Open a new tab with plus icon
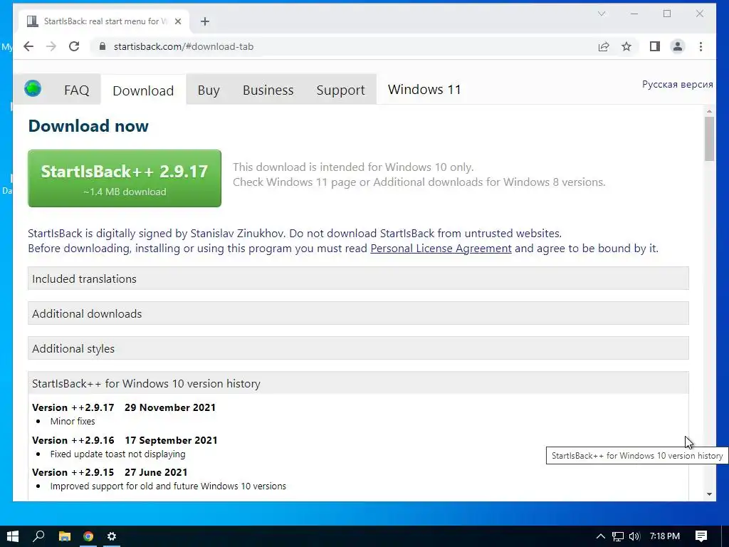This screenshot has height=547, width=729. click(x=205, y=21)
